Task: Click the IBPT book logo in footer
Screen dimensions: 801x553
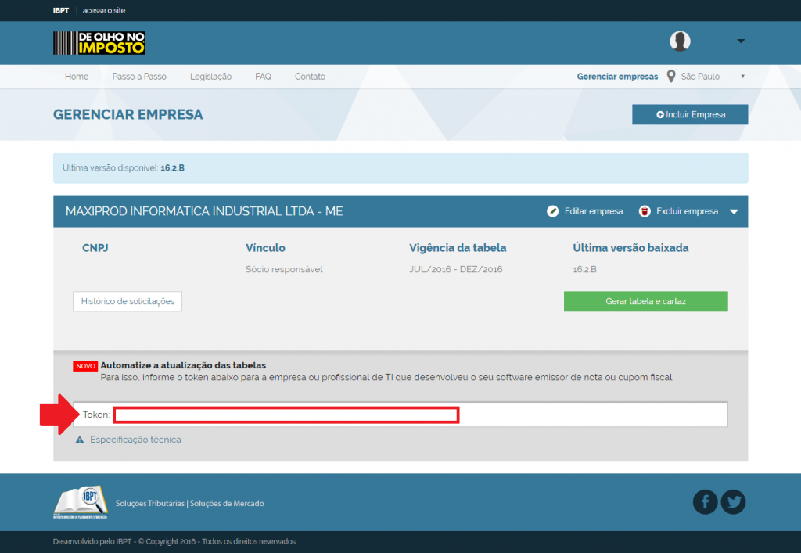Action: [x=81, y=502]
